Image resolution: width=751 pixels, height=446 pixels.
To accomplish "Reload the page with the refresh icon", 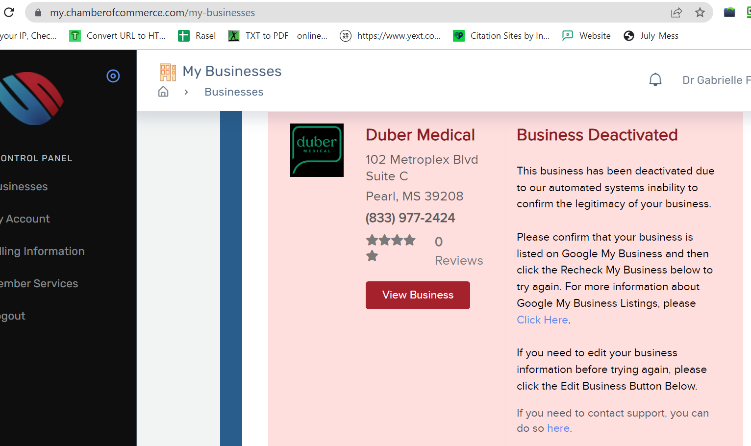I will click(x=9, y=12).
